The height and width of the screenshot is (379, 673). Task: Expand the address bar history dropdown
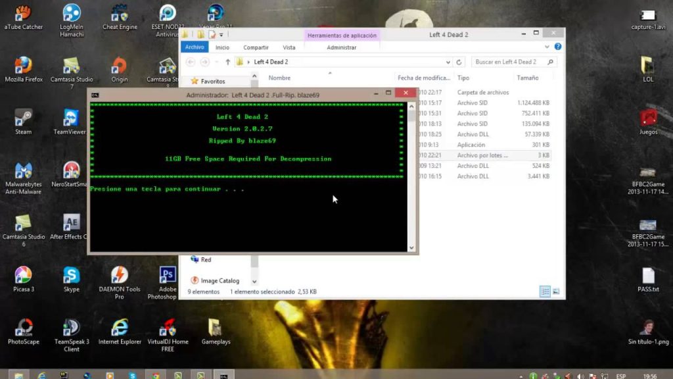tap(449, 61)
